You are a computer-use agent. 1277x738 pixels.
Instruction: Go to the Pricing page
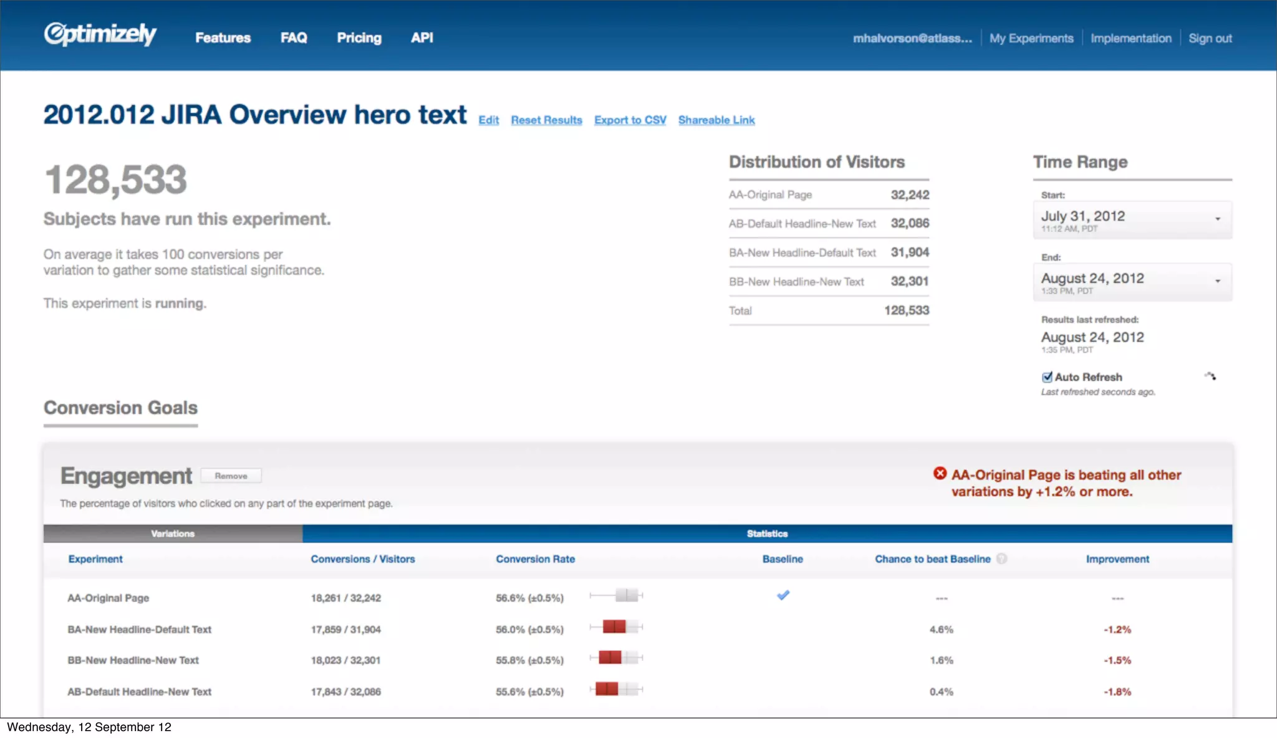pyautogui.click(x=359, y=38)
